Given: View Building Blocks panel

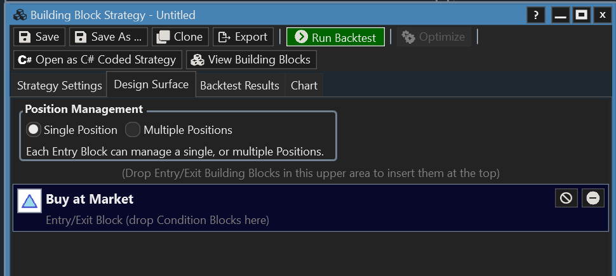Looking at the screenshot, I should (x=251, y=60).
